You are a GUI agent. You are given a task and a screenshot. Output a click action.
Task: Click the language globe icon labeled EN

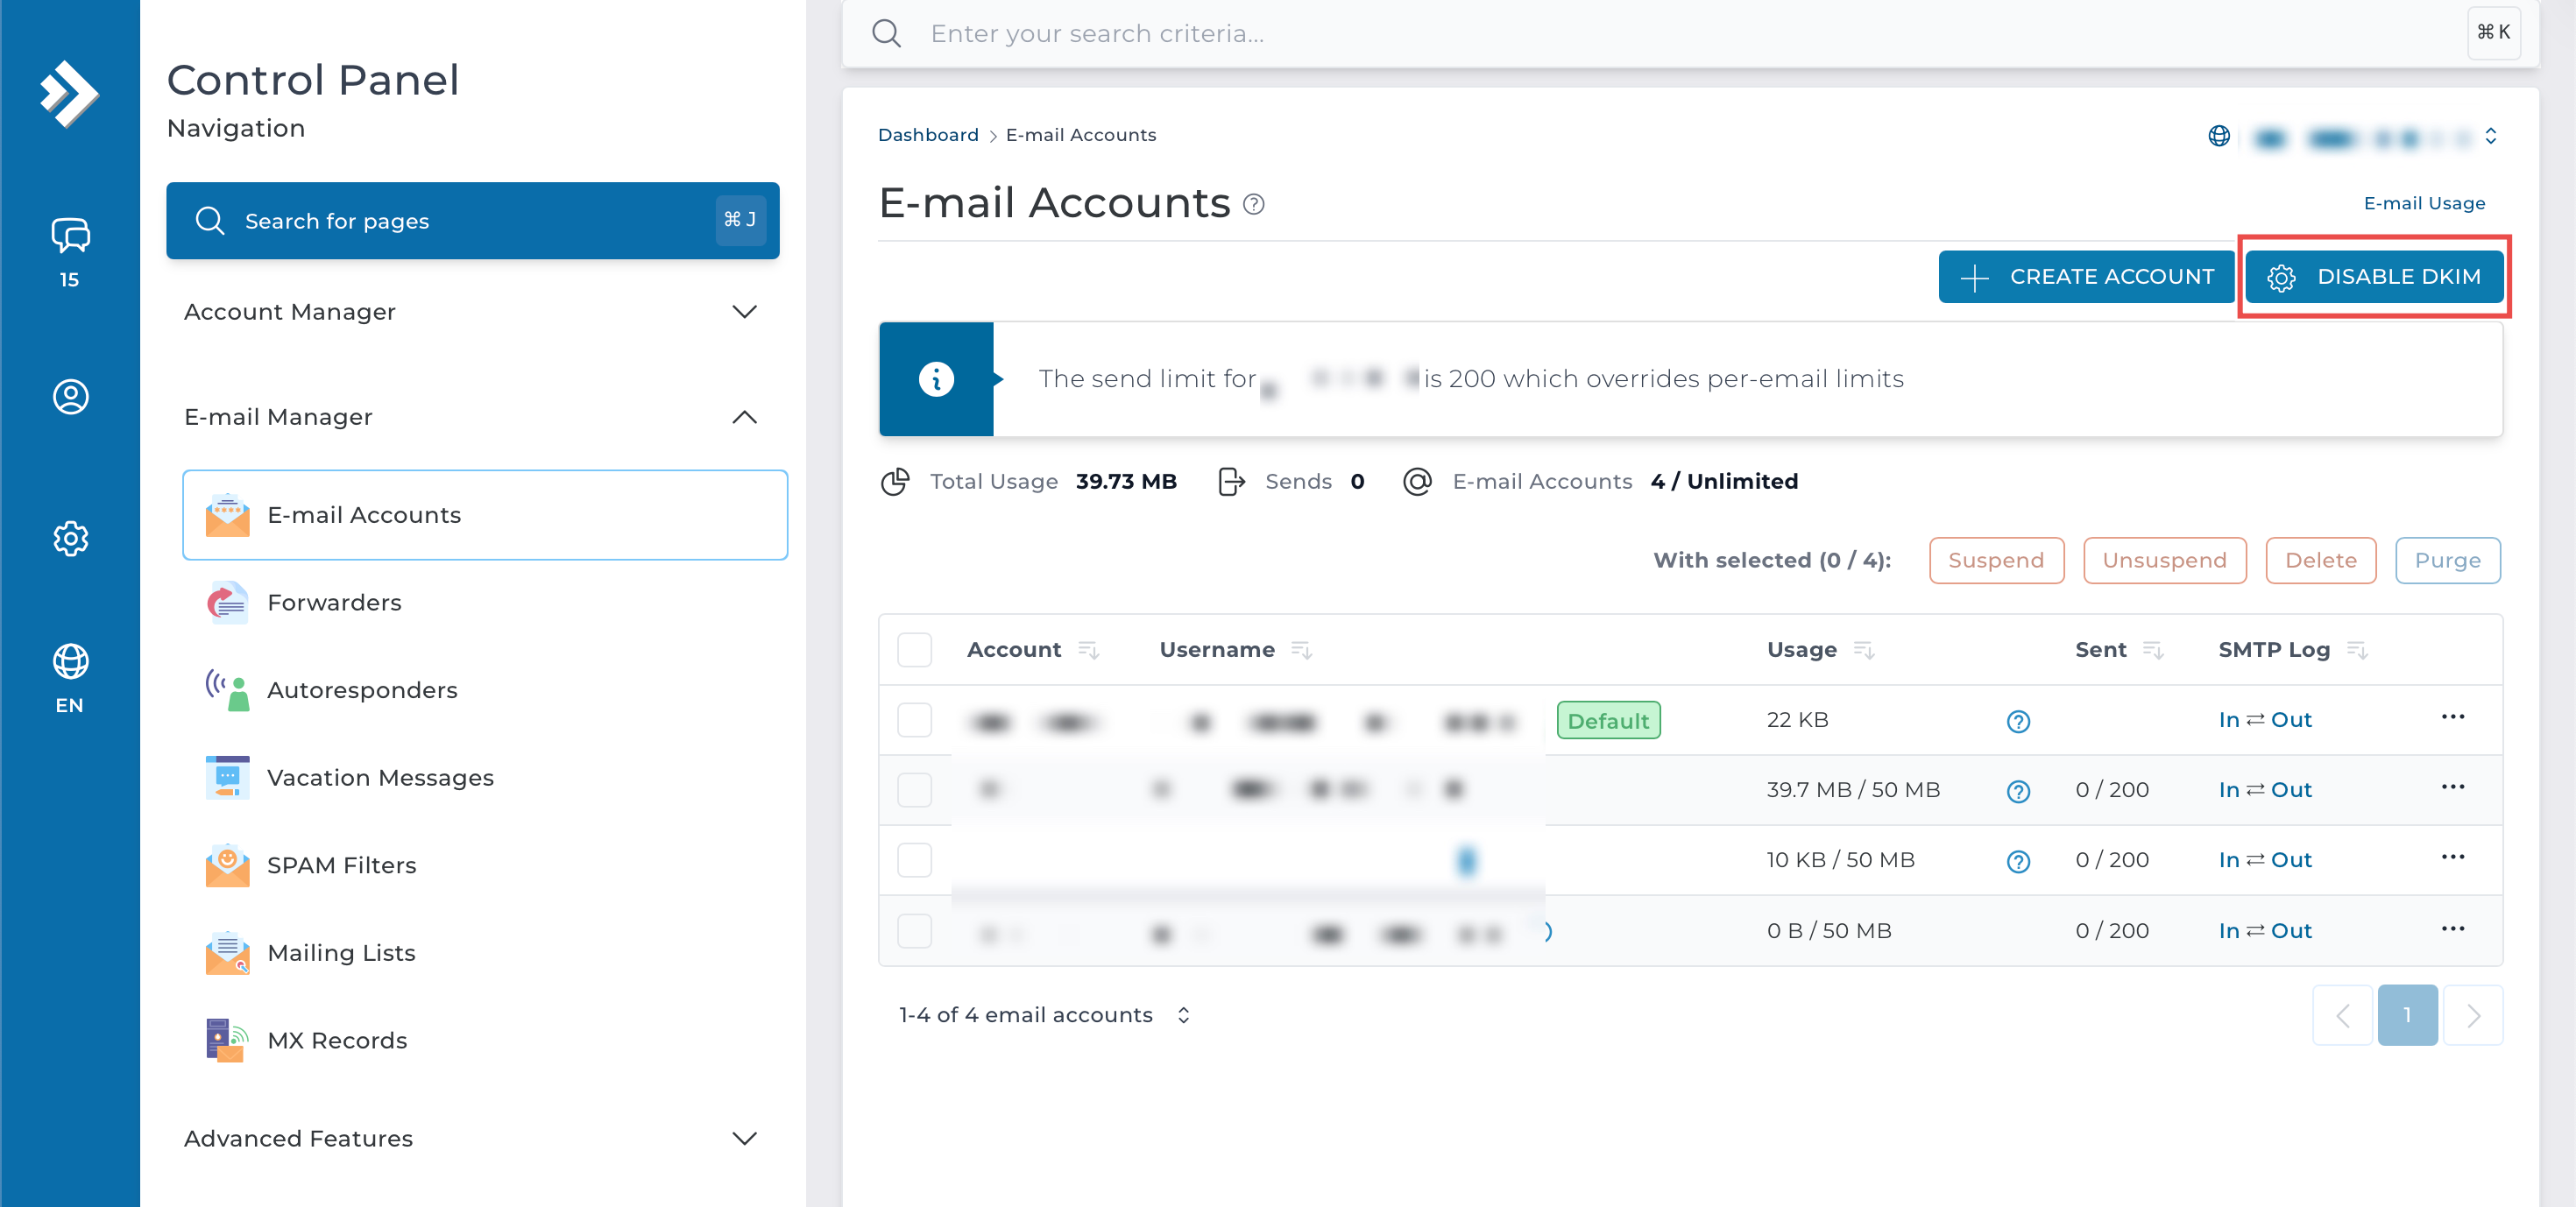tap(70, 662)
